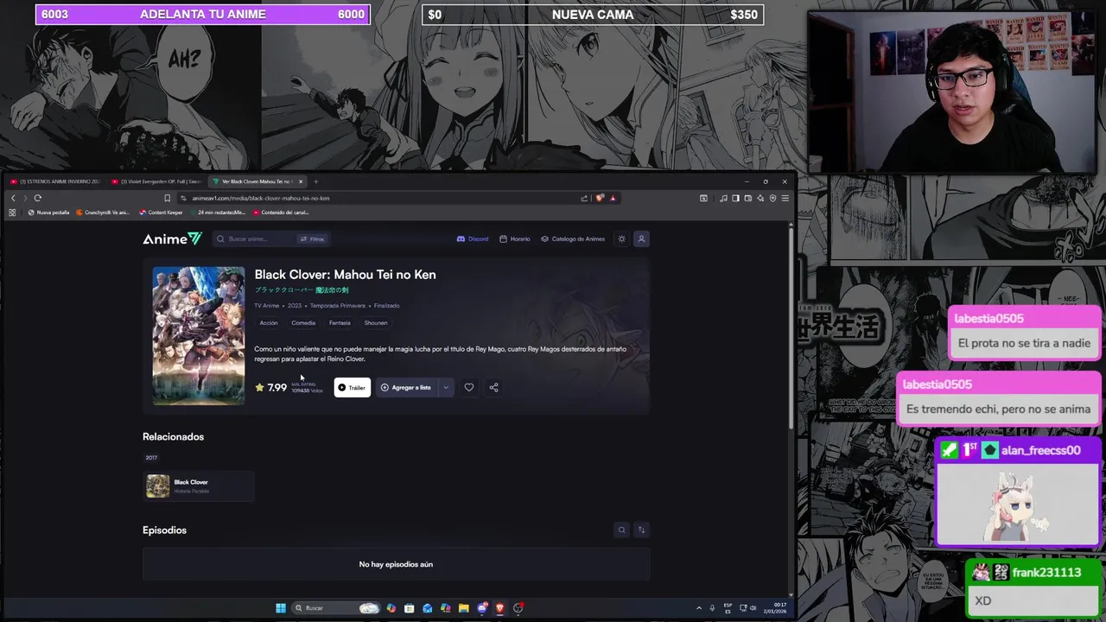Toggle episode sort order icon
This screenshot has height=622, width=1106.
641,530
